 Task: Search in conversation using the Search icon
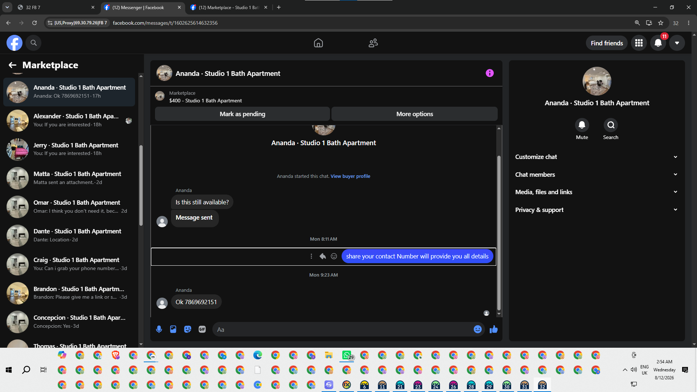click(611, 125)
